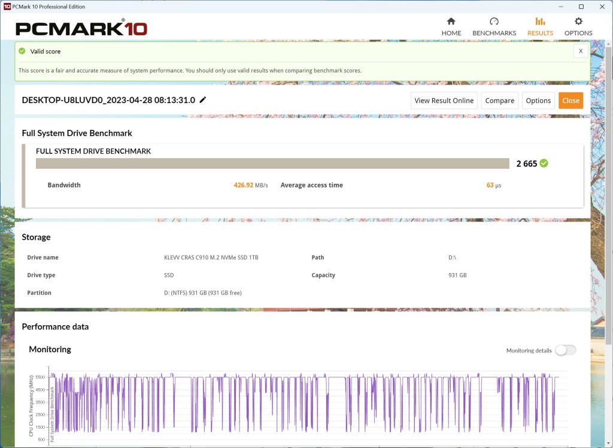
Task: Dismiss the Valid score banner
Action: click(581, 51)
